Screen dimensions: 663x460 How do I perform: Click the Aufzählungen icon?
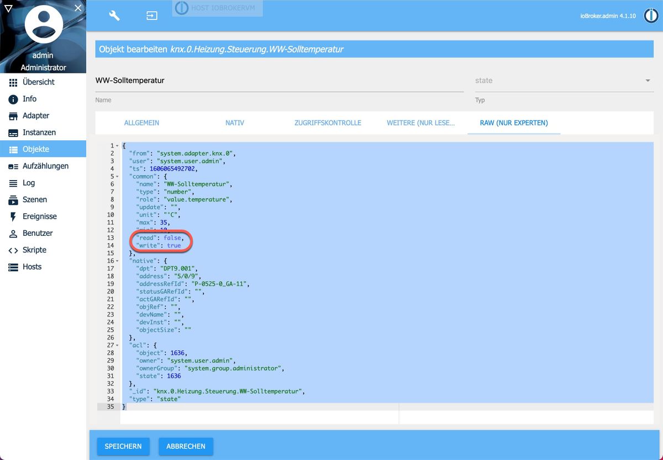point(13,166)
